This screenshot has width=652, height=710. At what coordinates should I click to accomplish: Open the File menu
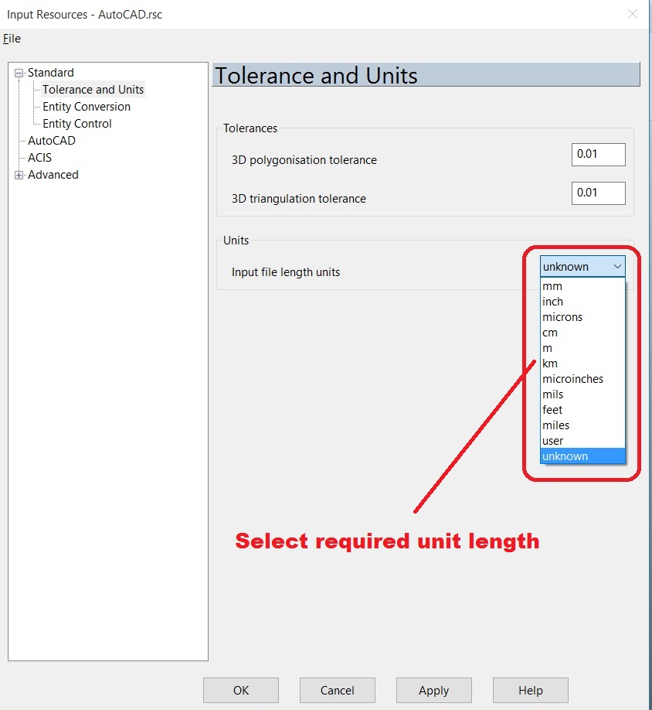(12, 39)
